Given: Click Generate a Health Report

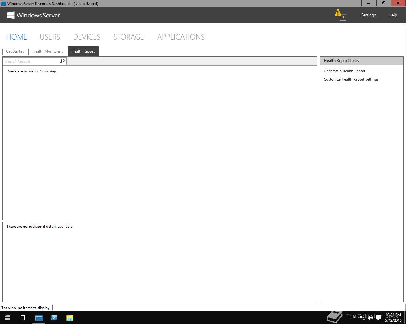Looking at the screenshot, I should pos(344,71).
